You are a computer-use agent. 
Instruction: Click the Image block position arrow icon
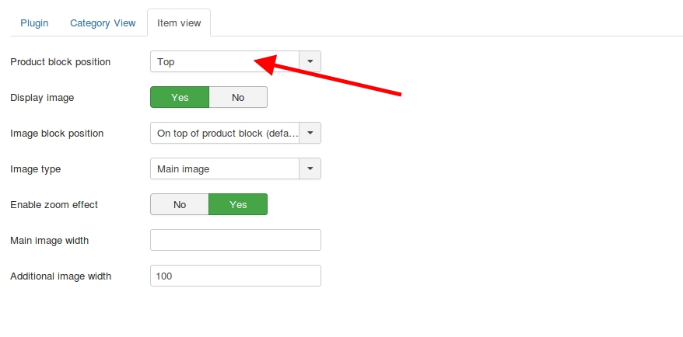310,133
